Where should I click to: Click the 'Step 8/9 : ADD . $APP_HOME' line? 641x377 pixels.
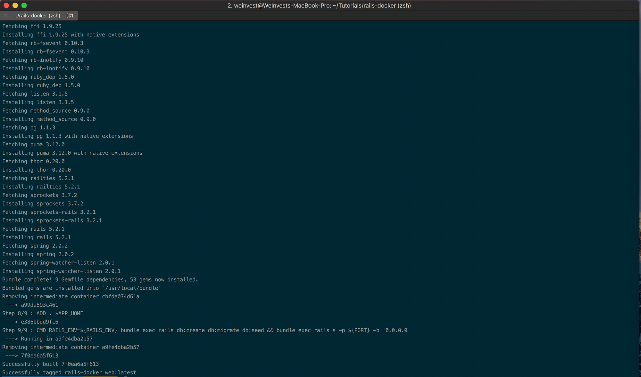43,313
